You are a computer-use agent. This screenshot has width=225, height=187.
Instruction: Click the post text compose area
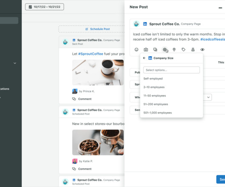pos(179,37)
